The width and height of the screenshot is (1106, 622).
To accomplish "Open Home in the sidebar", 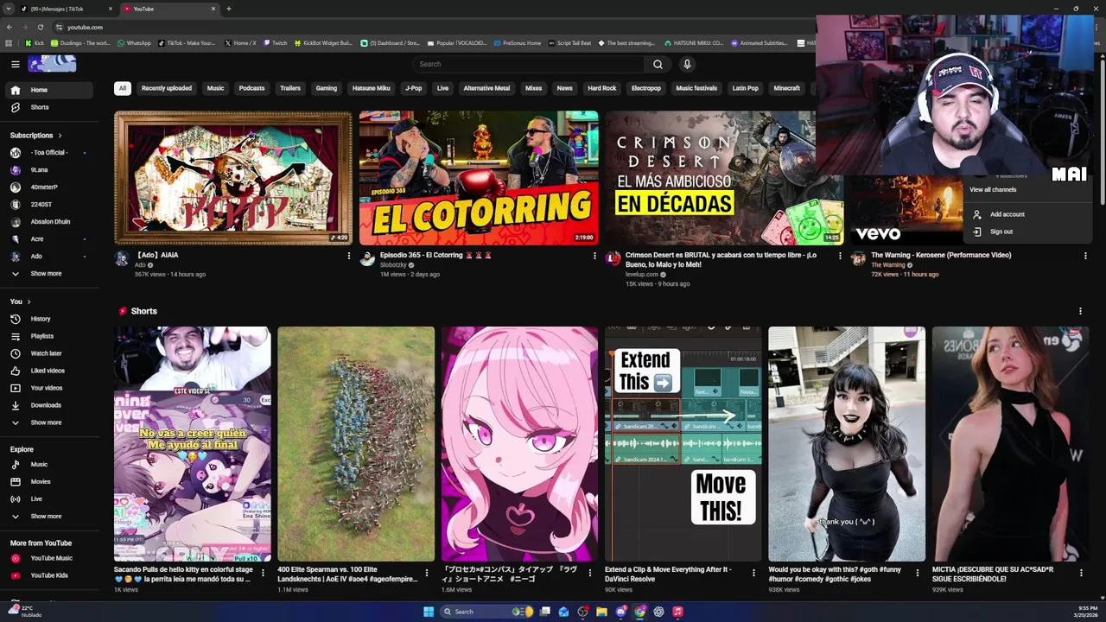I will 48,90.
